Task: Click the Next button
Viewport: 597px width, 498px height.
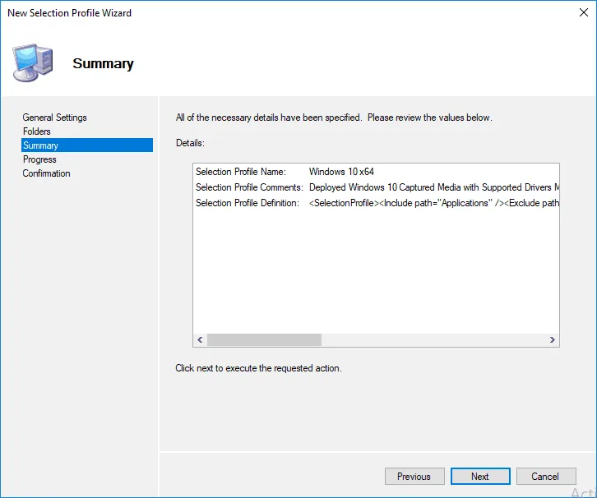Action: [x=480, y=477]
